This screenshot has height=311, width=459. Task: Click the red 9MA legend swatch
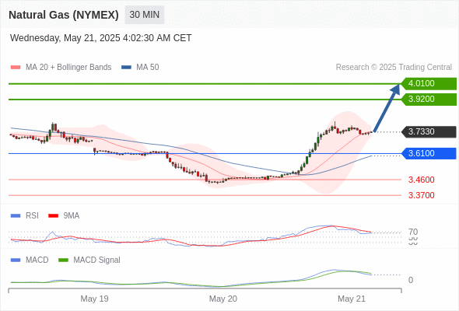point(53,216)
